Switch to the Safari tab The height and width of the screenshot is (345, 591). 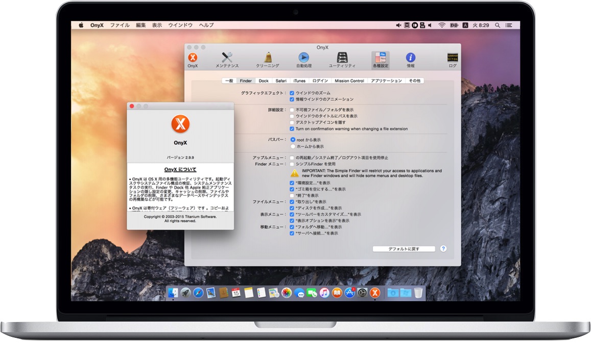[281, 81]
